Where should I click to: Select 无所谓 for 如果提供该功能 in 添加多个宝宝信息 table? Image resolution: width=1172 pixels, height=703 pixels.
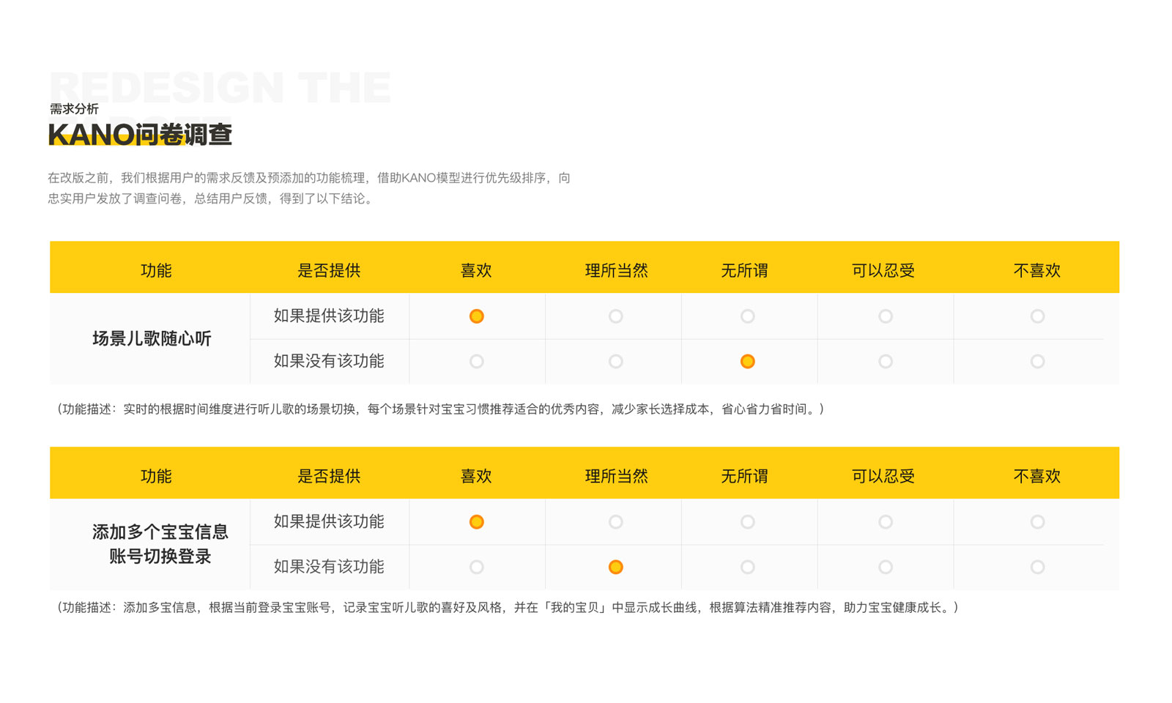(x=747, y=522)
